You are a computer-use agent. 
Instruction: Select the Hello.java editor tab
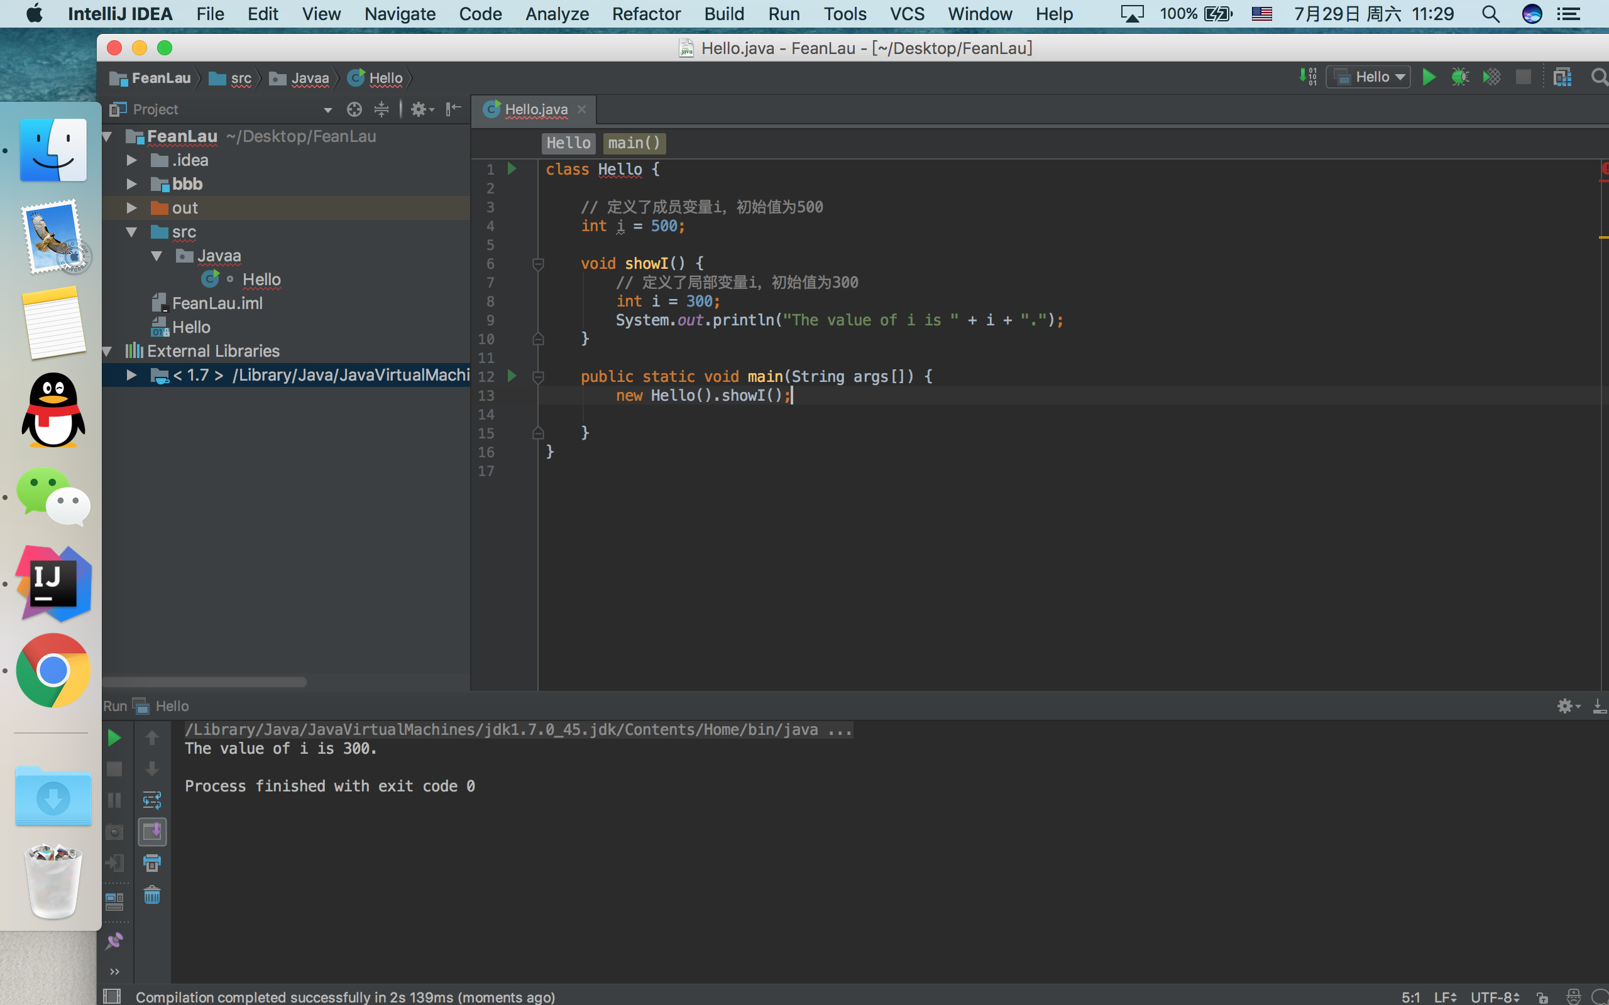tap(535, 109)
